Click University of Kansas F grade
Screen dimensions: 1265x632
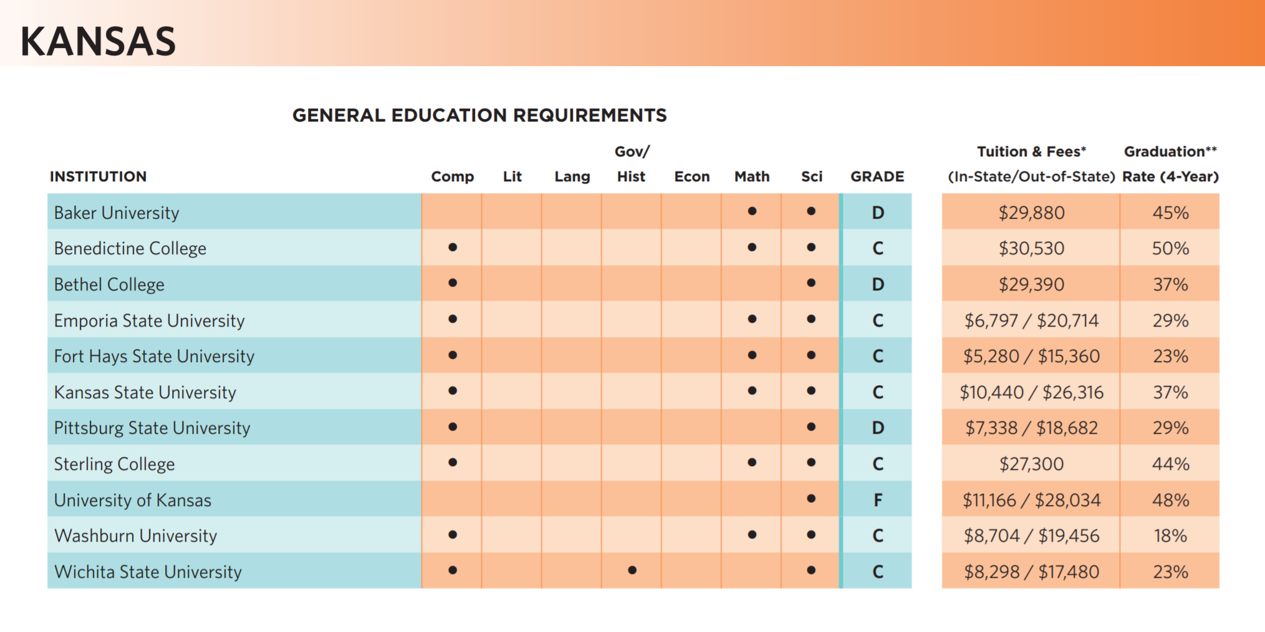tap(878, 500)
